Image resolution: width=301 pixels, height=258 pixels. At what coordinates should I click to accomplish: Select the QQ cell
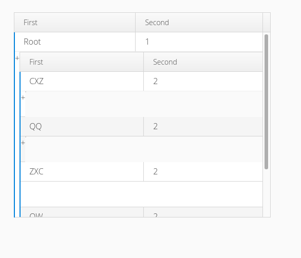[82, 126]
